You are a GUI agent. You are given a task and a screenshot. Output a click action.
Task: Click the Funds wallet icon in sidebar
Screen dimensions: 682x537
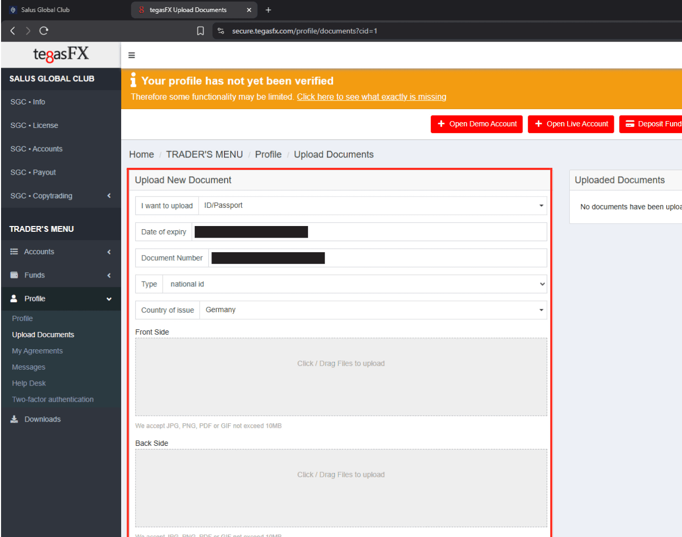click(x=14, y=275)
